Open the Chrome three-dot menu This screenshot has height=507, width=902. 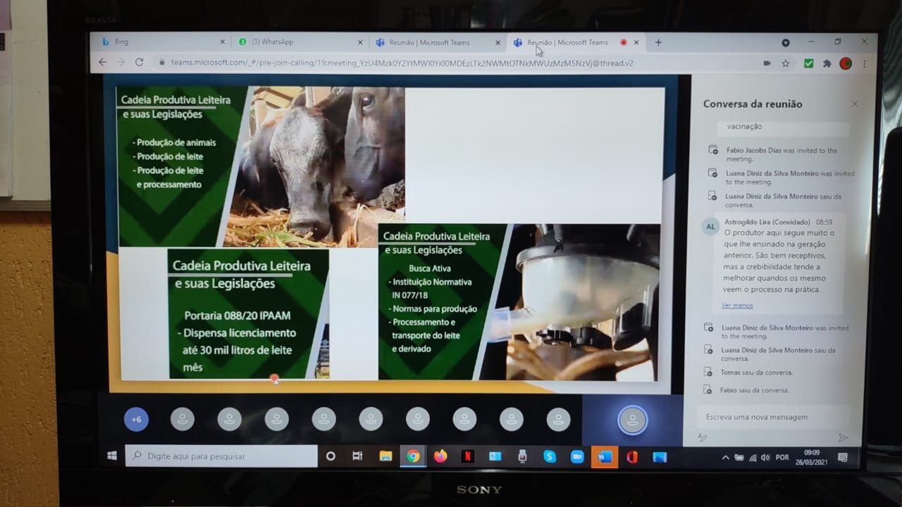(865, 63)
